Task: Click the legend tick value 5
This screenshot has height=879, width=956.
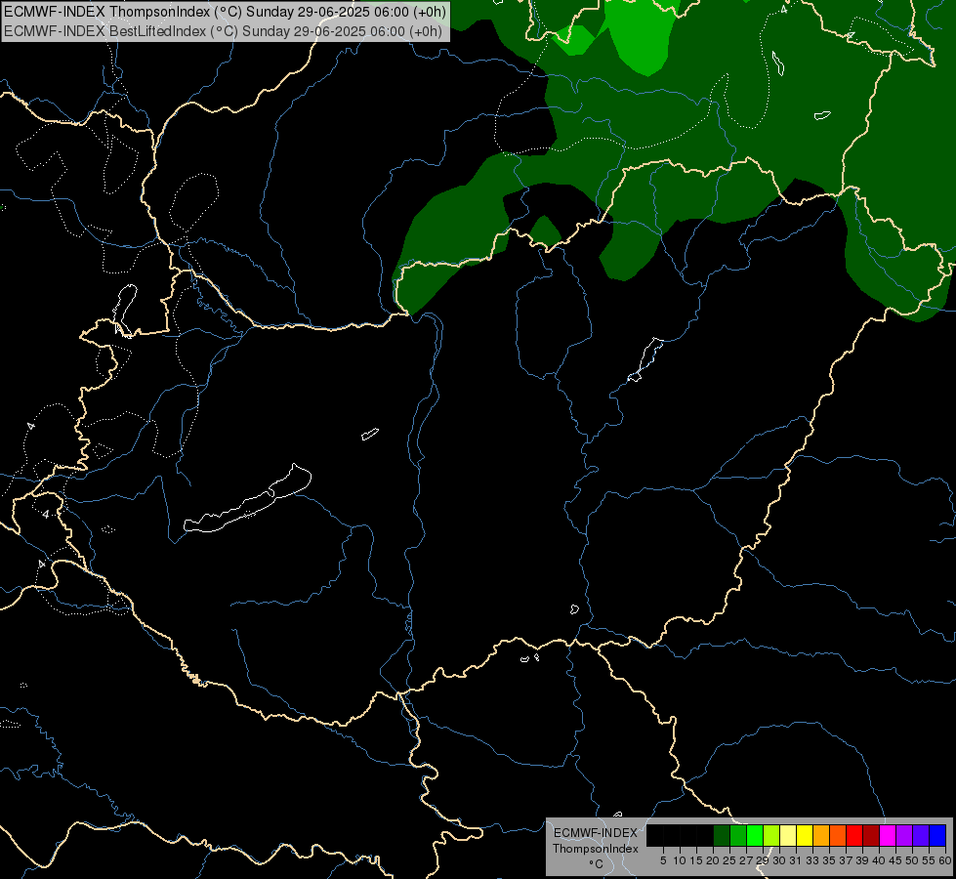Action: click(x=663, y=860)
